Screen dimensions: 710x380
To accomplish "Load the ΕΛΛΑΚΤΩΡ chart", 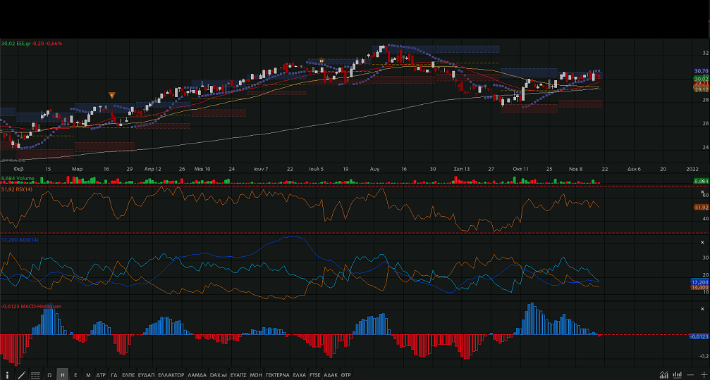I will [171, 375].
